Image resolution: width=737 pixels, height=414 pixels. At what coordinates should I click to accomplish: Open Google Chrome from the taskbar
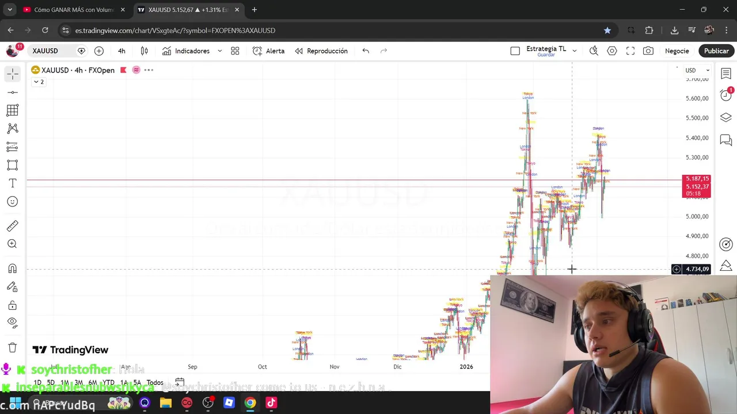click(x=250, y=402)
